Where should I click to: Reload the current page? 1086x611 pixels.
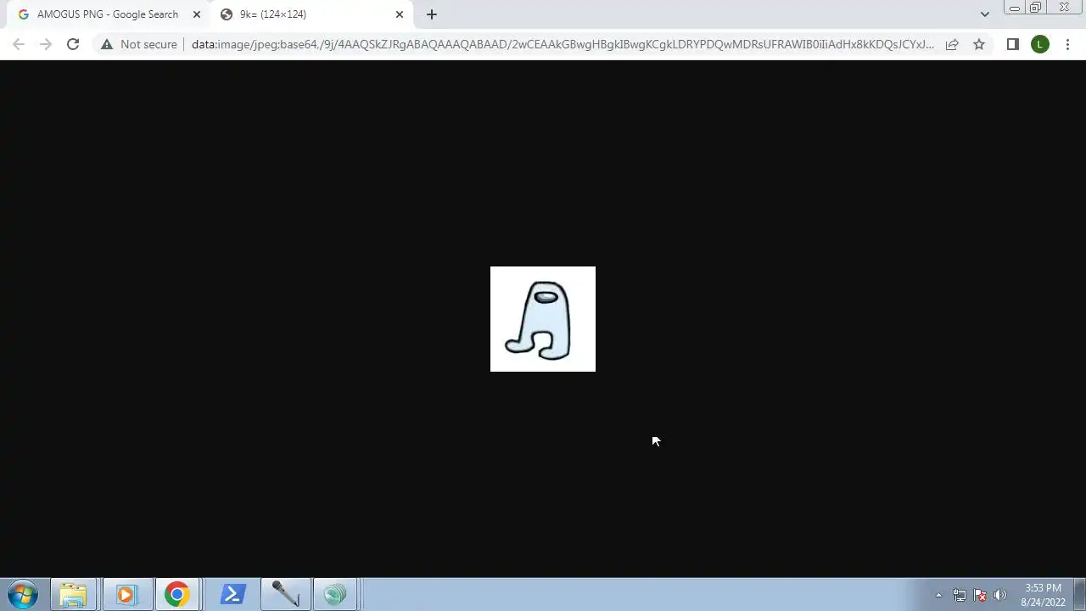pos(73,44)
